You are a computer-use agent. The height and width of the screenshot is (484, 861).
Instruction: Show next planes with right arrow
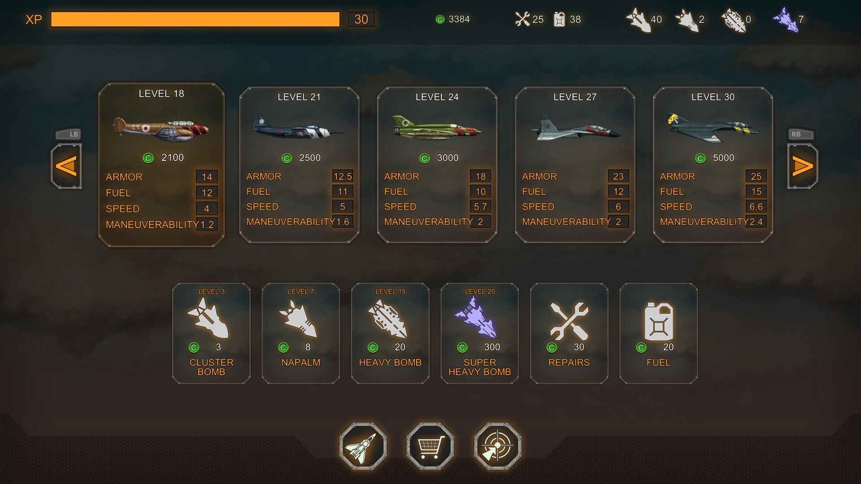point(803,166)
